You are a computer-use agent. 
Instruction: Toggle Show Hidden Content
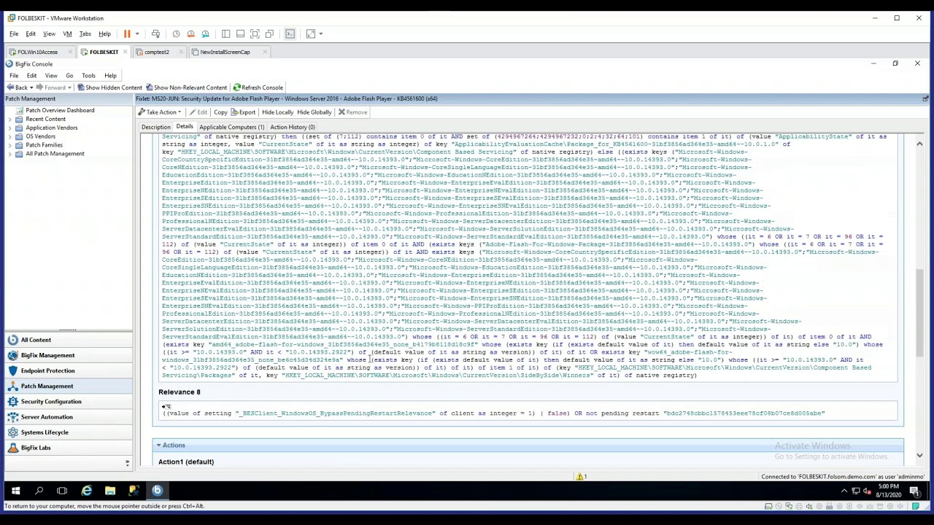point(109,87)
